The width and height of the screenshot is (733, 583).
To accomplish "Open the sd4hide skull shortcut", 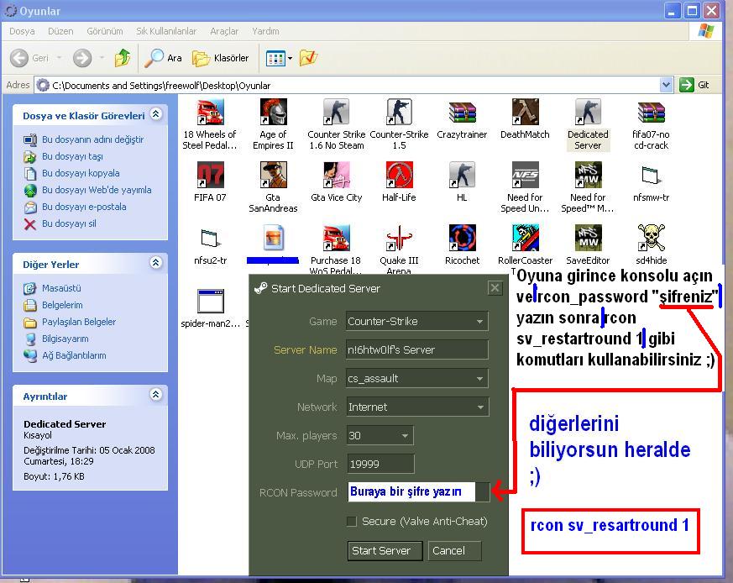I will 652,244.
